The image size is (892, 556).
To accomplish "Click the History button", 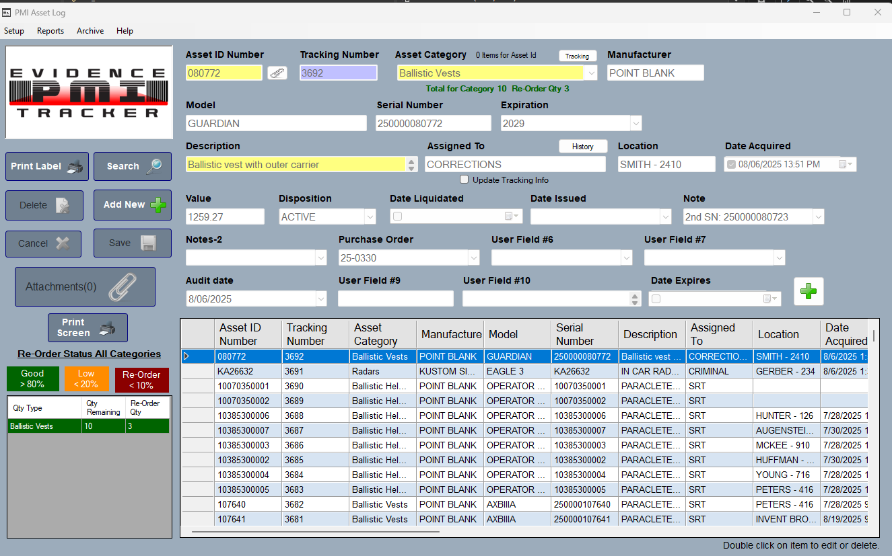I will (x=582, y=147).
